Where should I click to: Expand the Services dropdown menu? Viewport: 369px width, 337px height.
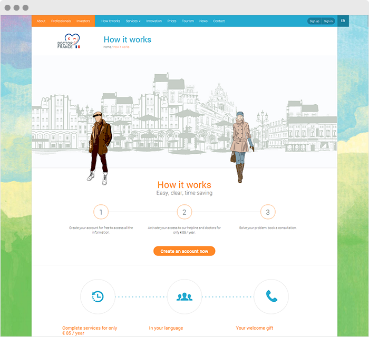click(133, 21)
